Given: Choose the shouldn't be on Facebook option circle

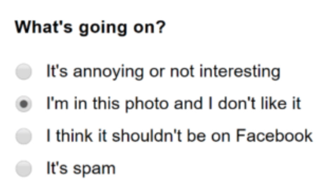Looking at the screenshot, I should point(24,136).
